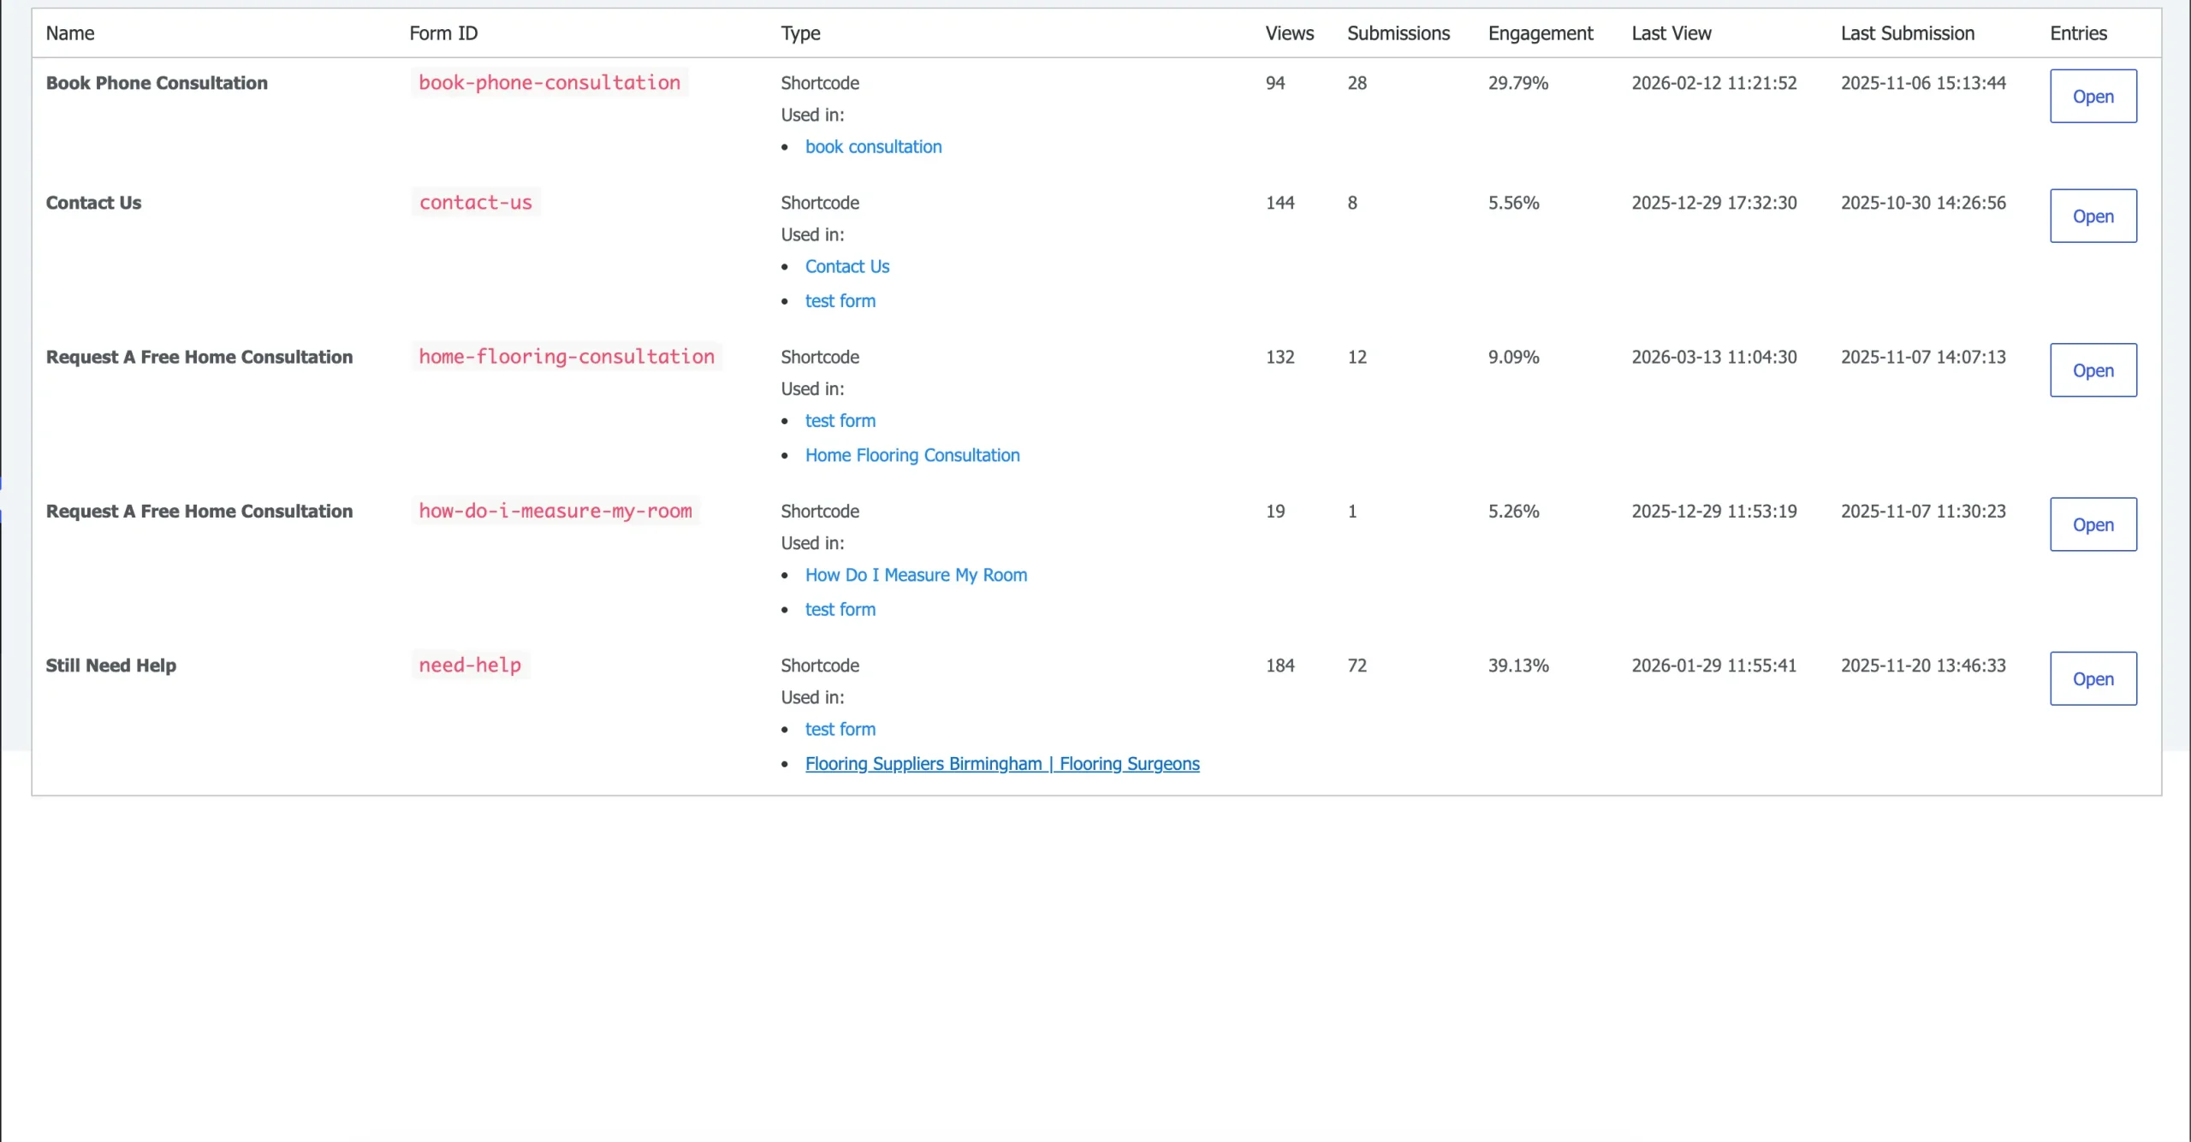Screen dimensions: 2191x1142
Task: Open 'test form' link under need-help
Action: click(840, 729)
